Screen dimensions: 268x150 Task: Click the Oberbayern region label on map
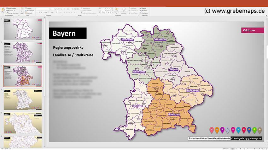(174, 114)
